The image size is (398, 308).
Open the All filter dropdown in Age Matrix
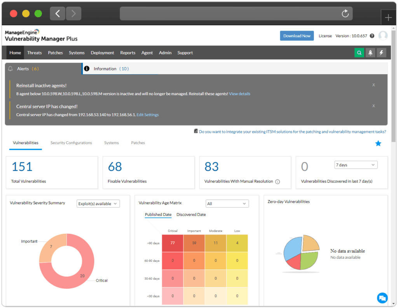[x=227, y=204]
